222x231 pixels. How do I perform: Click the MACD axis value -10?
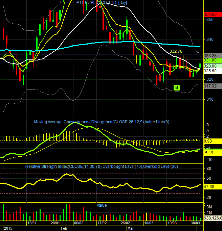(209, 160)
